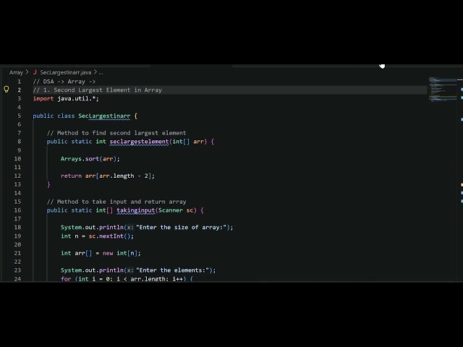
Task: Expand the chevron after the Array breadcrumb
Action: 27,72
